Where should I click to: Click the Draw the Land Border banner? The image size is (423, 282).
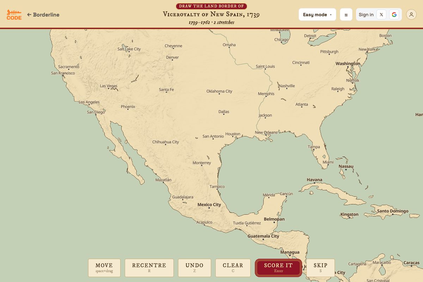(211, 6)
